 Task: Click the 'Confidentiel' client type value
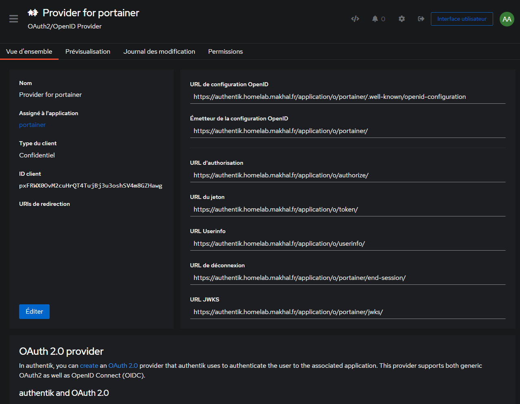(37, 155)
